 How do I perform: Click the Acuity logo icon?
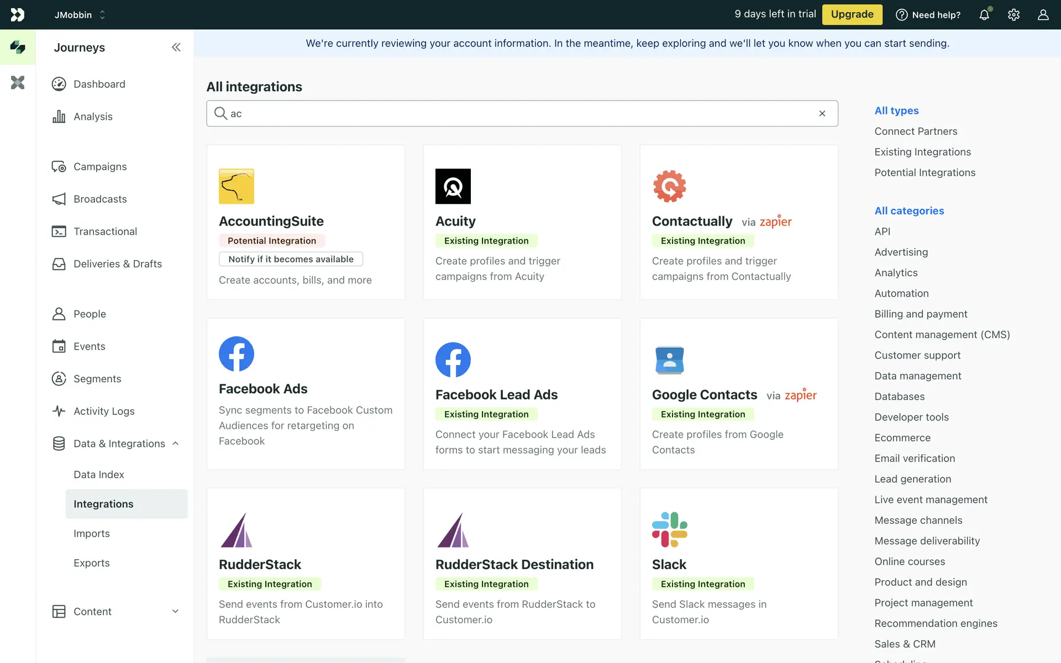[x=453, y=186]
